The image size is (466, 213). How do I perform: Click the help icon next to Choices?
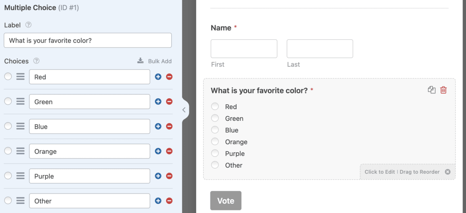[36, 61]
